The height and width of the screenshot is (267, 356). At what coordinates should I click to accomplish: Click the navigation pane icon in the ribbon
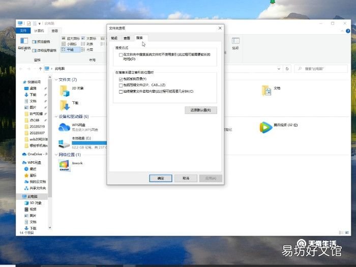coord(24,41)
